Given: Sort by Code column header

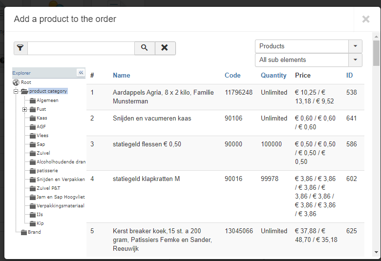Looking at the screenshot, I should click(233, 76).
